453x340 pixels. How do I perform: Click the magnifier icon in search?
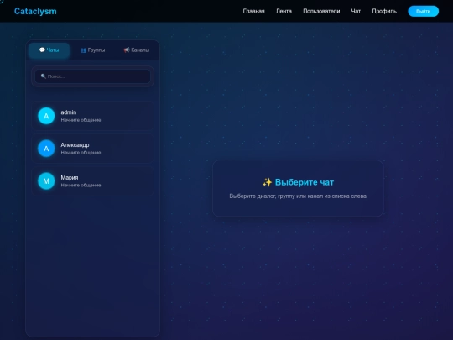44,76
